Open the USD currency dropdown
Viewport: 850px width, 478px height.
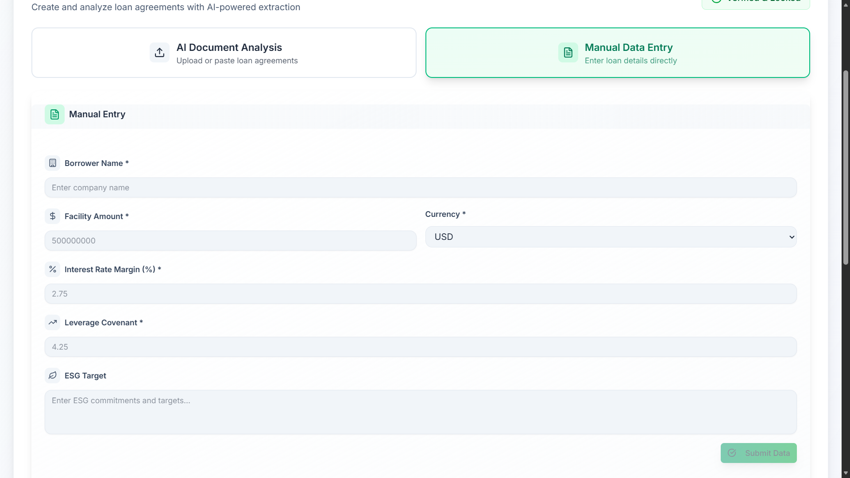click(x=611, y=237)
